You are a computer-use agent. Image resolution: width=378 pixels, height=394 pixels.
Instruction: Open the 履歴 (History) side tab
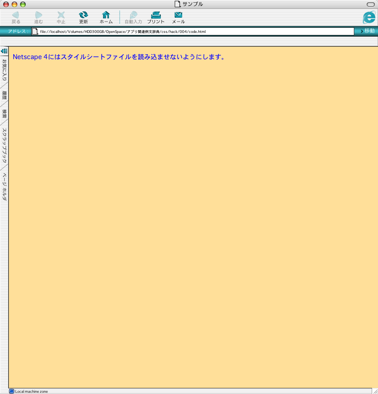(x=4, y=95)
